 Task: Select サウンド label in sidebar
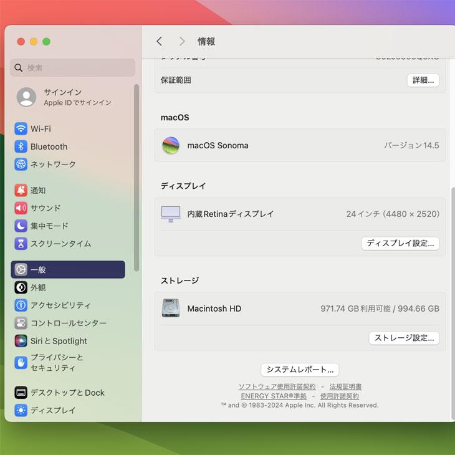pyautogui.click(x=45, y=208)
